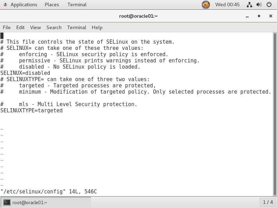The width and height of the screenshot is (277, 208).
Task: Open the View menu
Action: coord(35,27)
